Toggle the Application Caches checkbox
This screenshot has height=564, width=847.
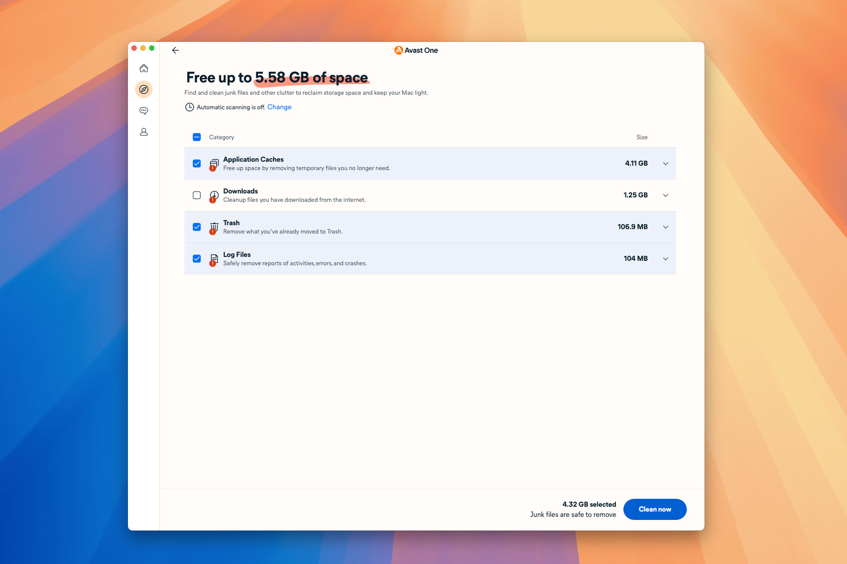pos(197,163)
